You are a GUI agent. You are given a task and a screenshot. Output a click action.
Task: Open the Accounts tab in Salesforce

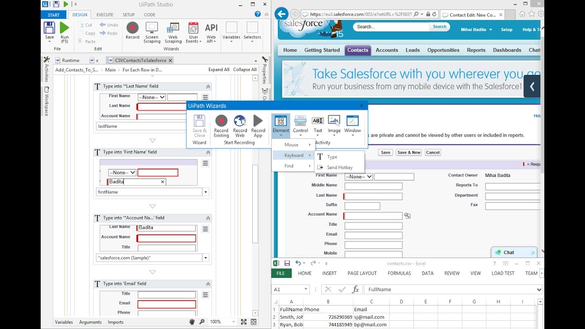387,50
